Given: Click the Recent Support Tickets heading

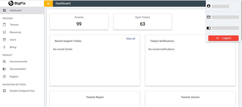Looking at the screenshot, I should 68,41.
